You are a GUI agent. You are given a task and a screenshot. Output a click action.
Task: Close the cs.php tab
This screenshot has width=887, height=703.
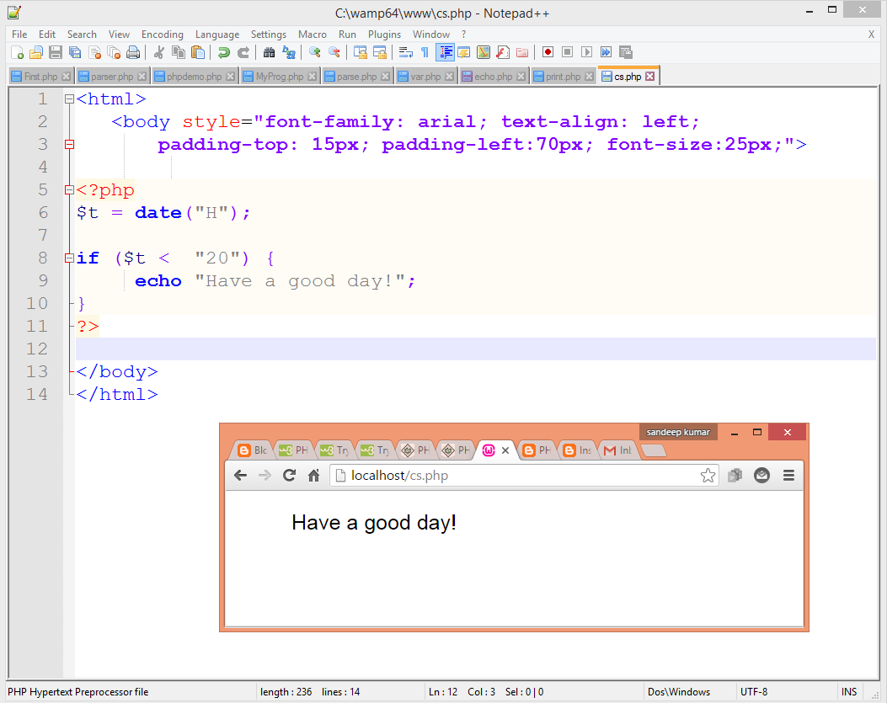(x=650, y=77)
